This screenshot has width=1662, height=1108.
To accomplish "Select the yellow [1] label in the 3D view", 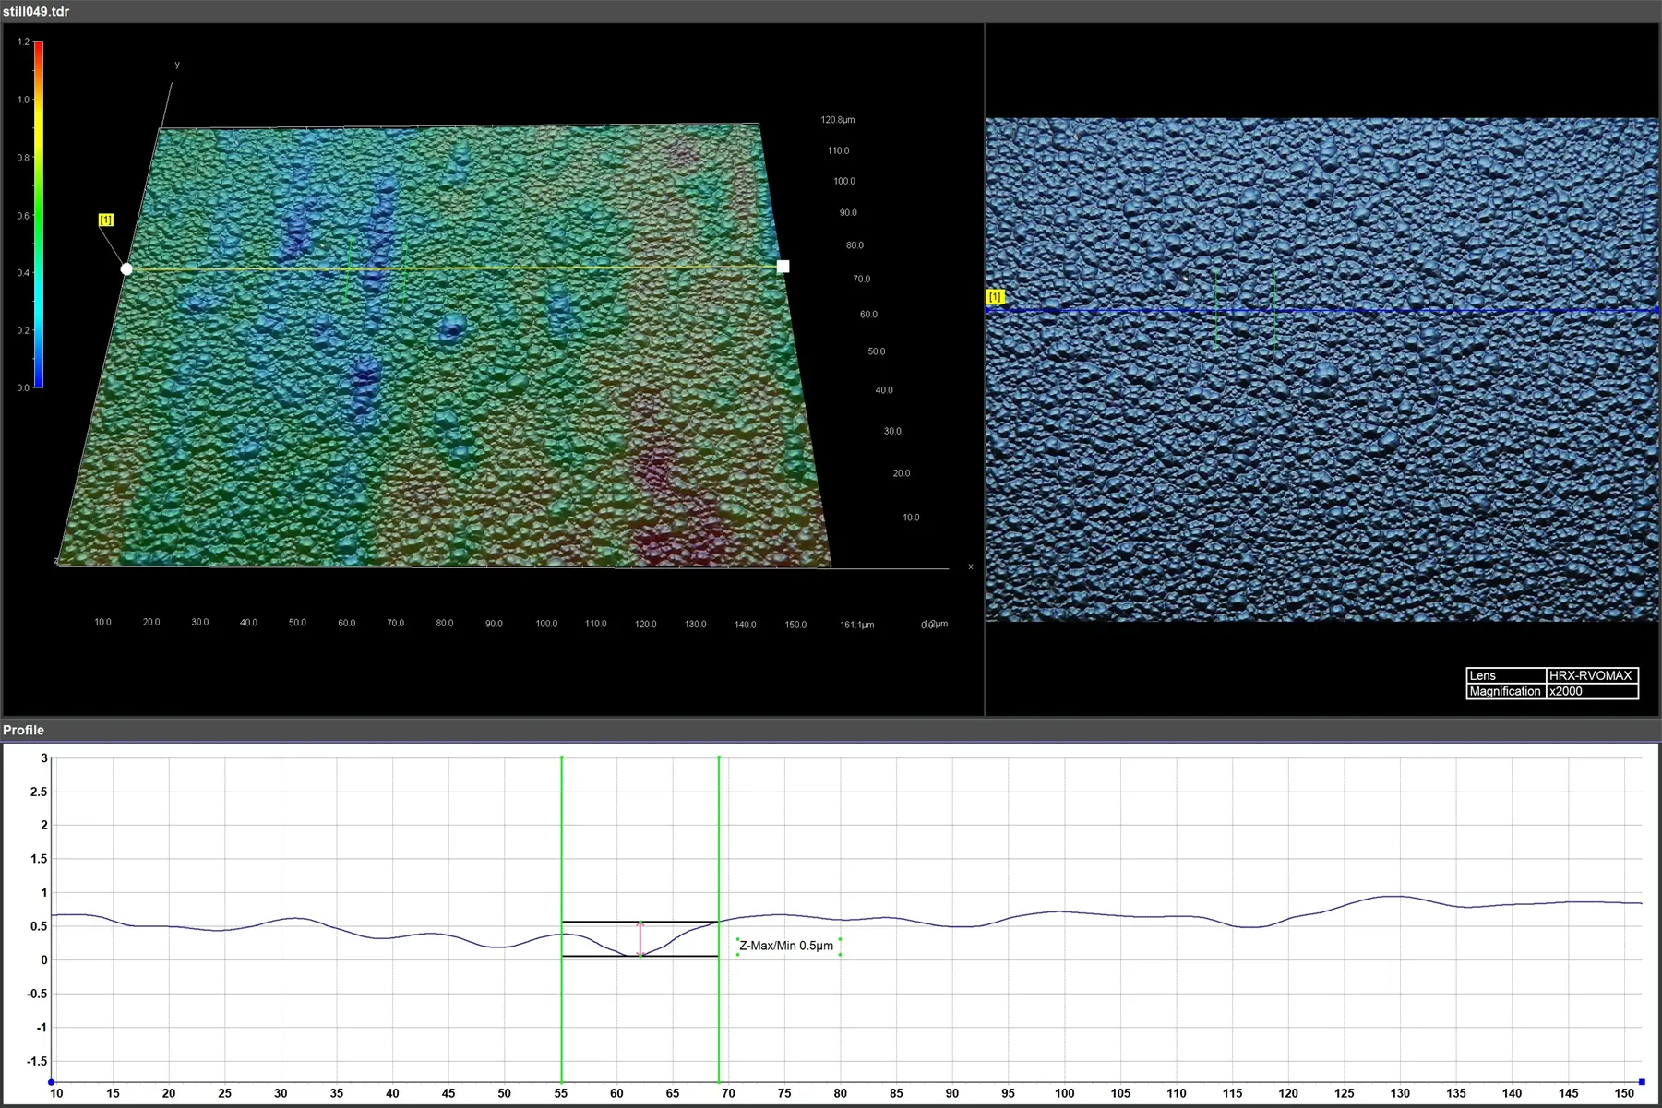I will click(106, 220).
